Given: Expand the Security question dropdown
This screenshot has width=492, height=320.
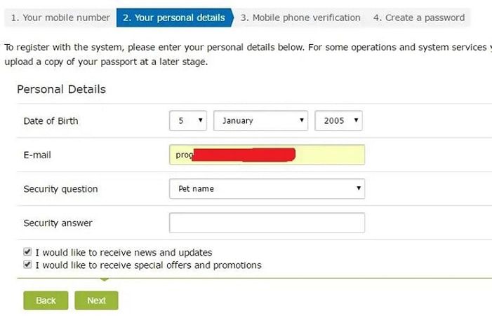Looking at the screenshot, I should (x=267, y=189).
